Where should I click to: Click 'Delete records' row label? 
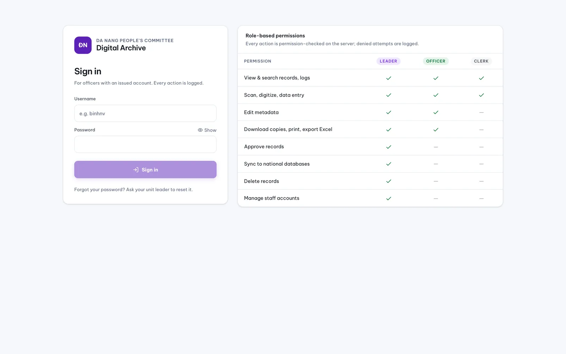tap(261, 181)
